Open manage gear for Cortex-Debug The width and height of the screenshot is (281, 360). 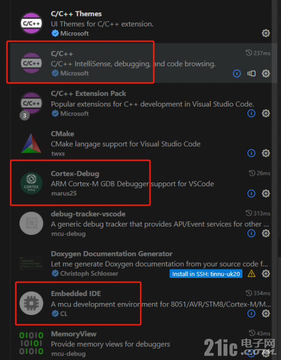266,193
